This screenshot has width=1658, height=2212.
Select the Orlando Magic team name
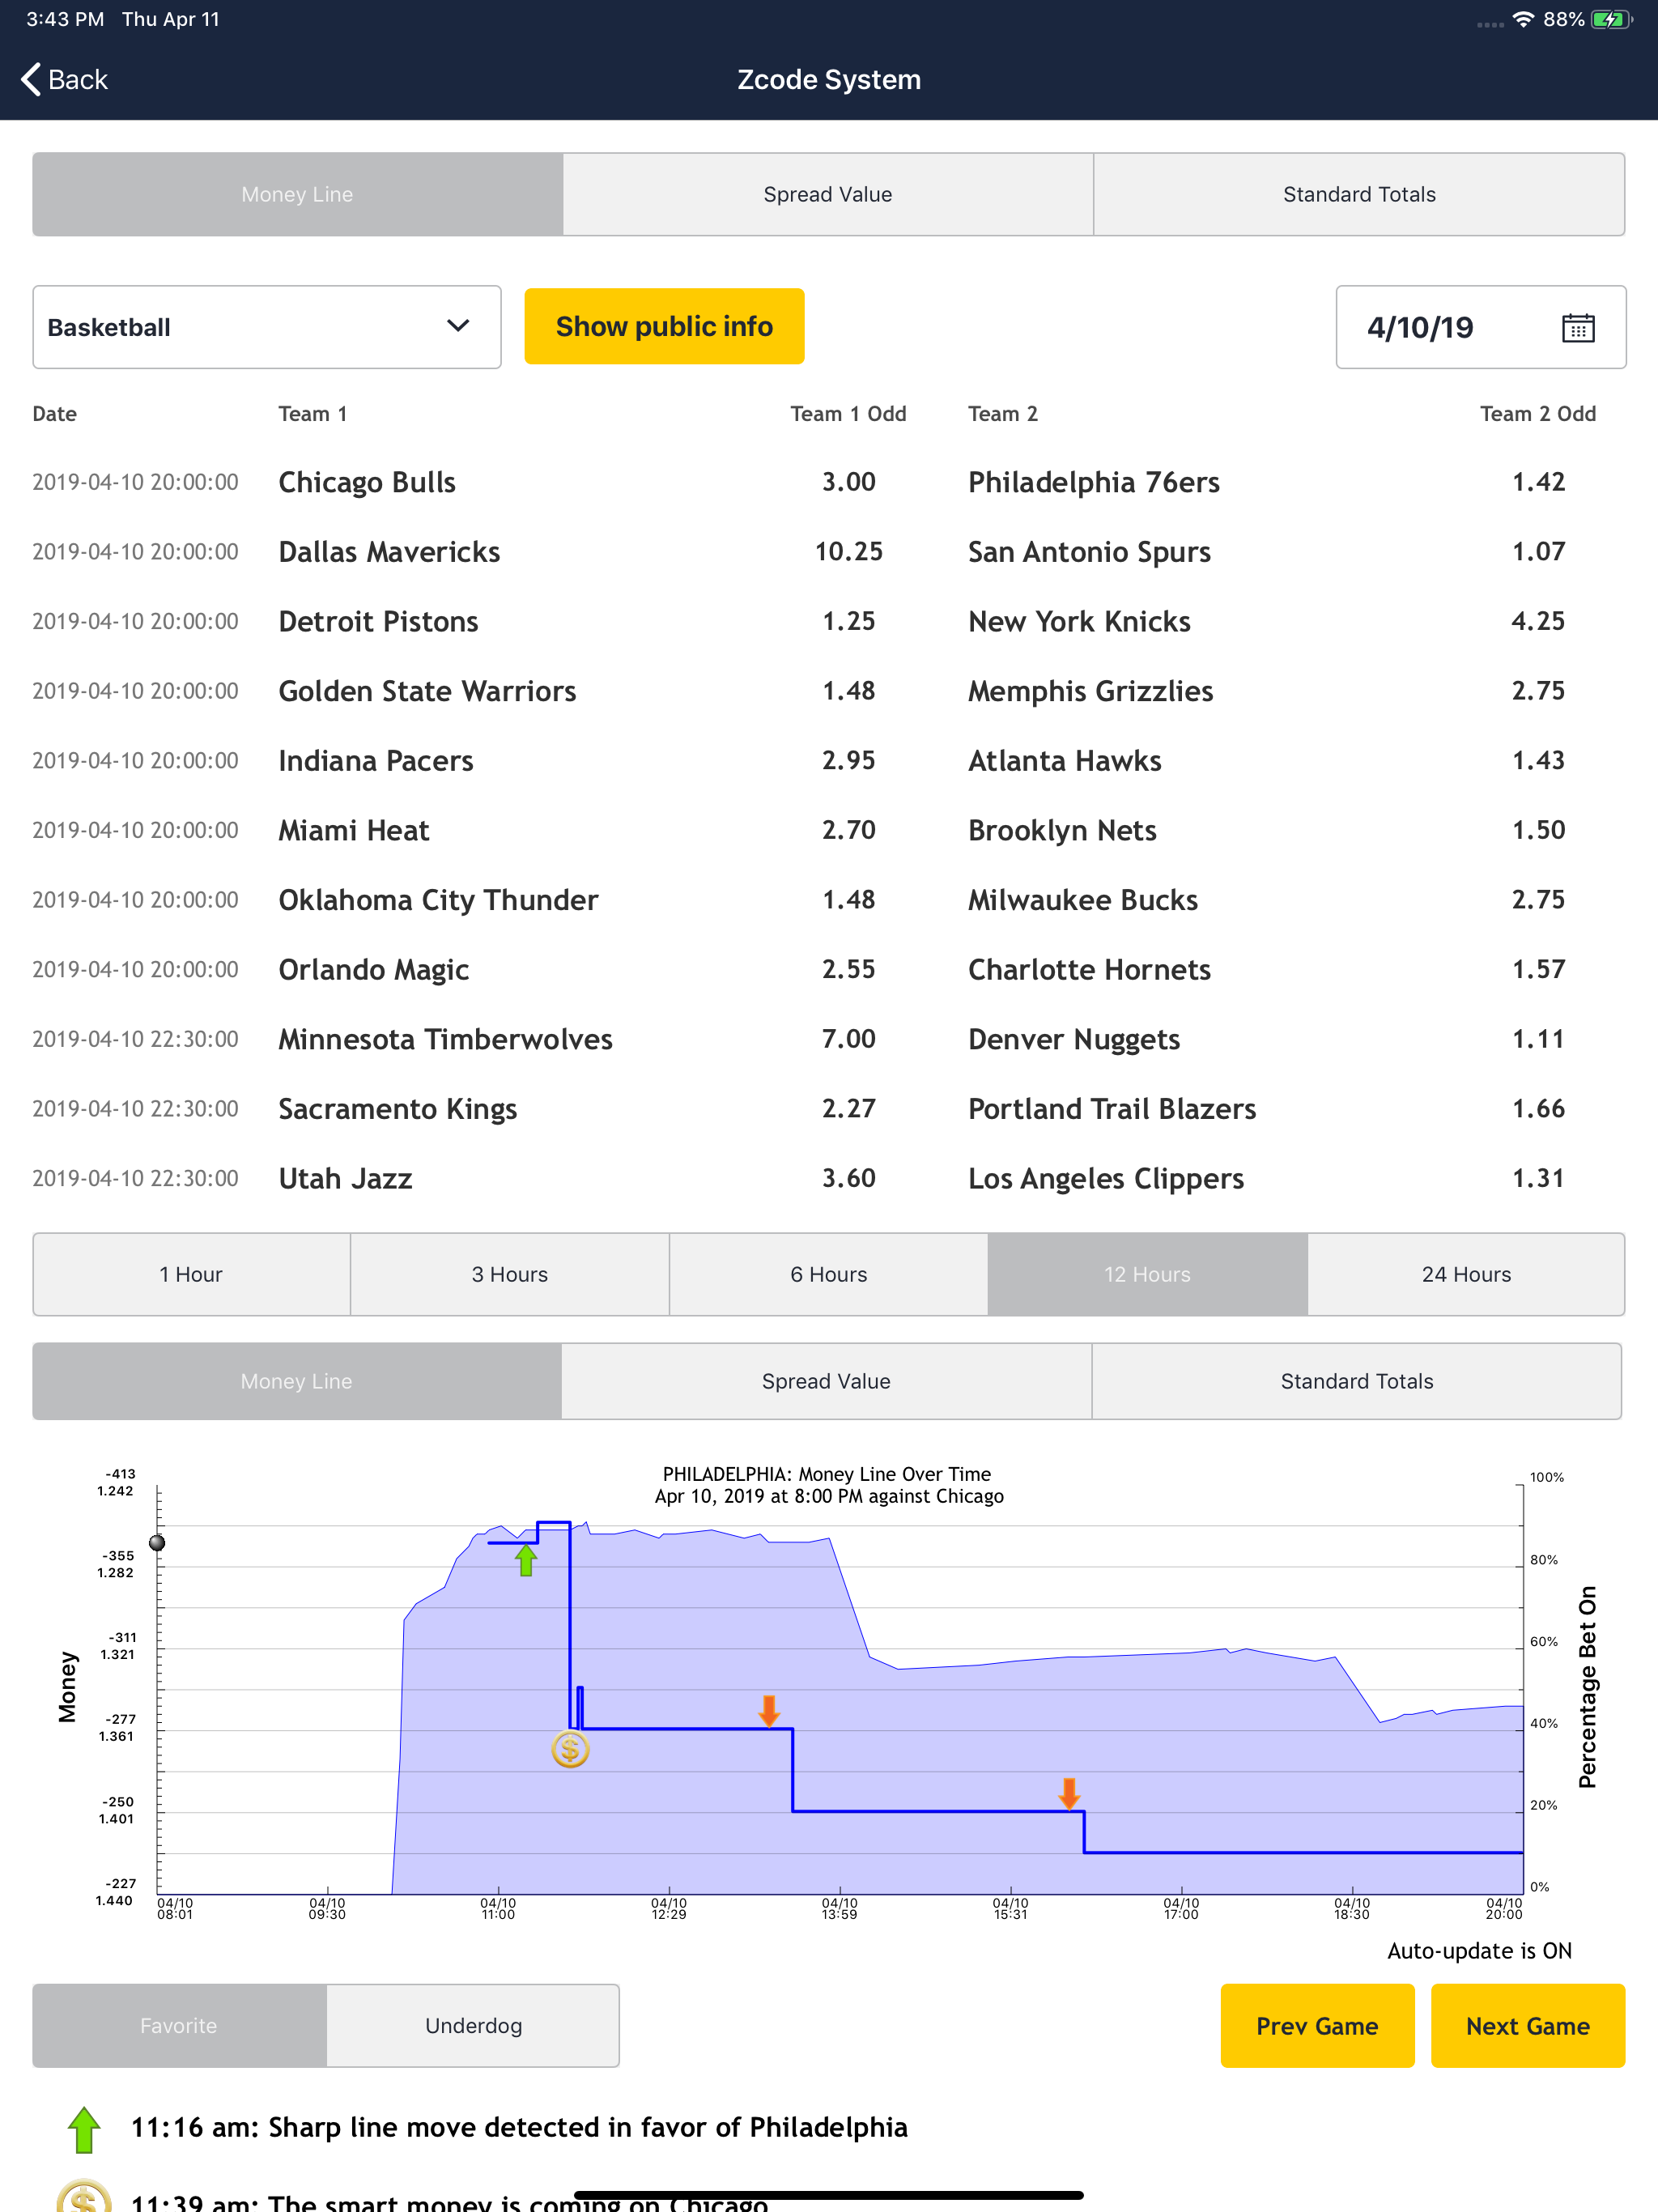[x=374, y=970]
